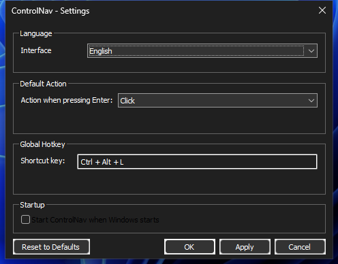Expand the 'Action when pressing Enter' combo box

point(217,101)
